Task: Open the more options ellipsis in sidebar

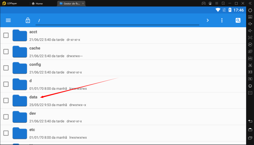Action: coord(250,93)
